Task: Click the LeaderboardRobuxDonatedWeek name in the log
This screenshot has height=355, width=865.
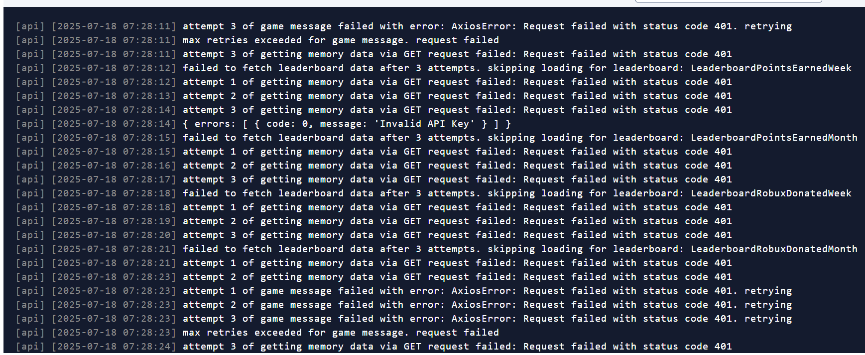Action: pyautogui.click(x=771, y=193)
